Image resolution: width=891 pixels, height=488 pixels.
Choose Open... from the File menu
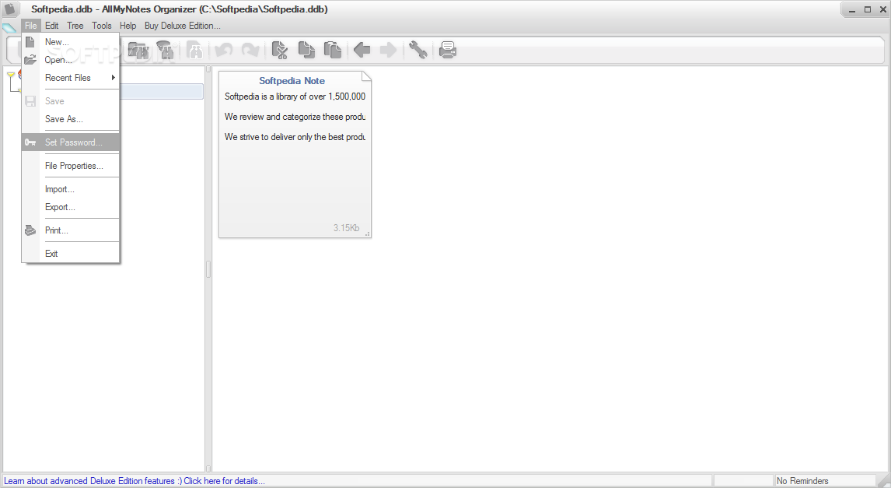71,60
